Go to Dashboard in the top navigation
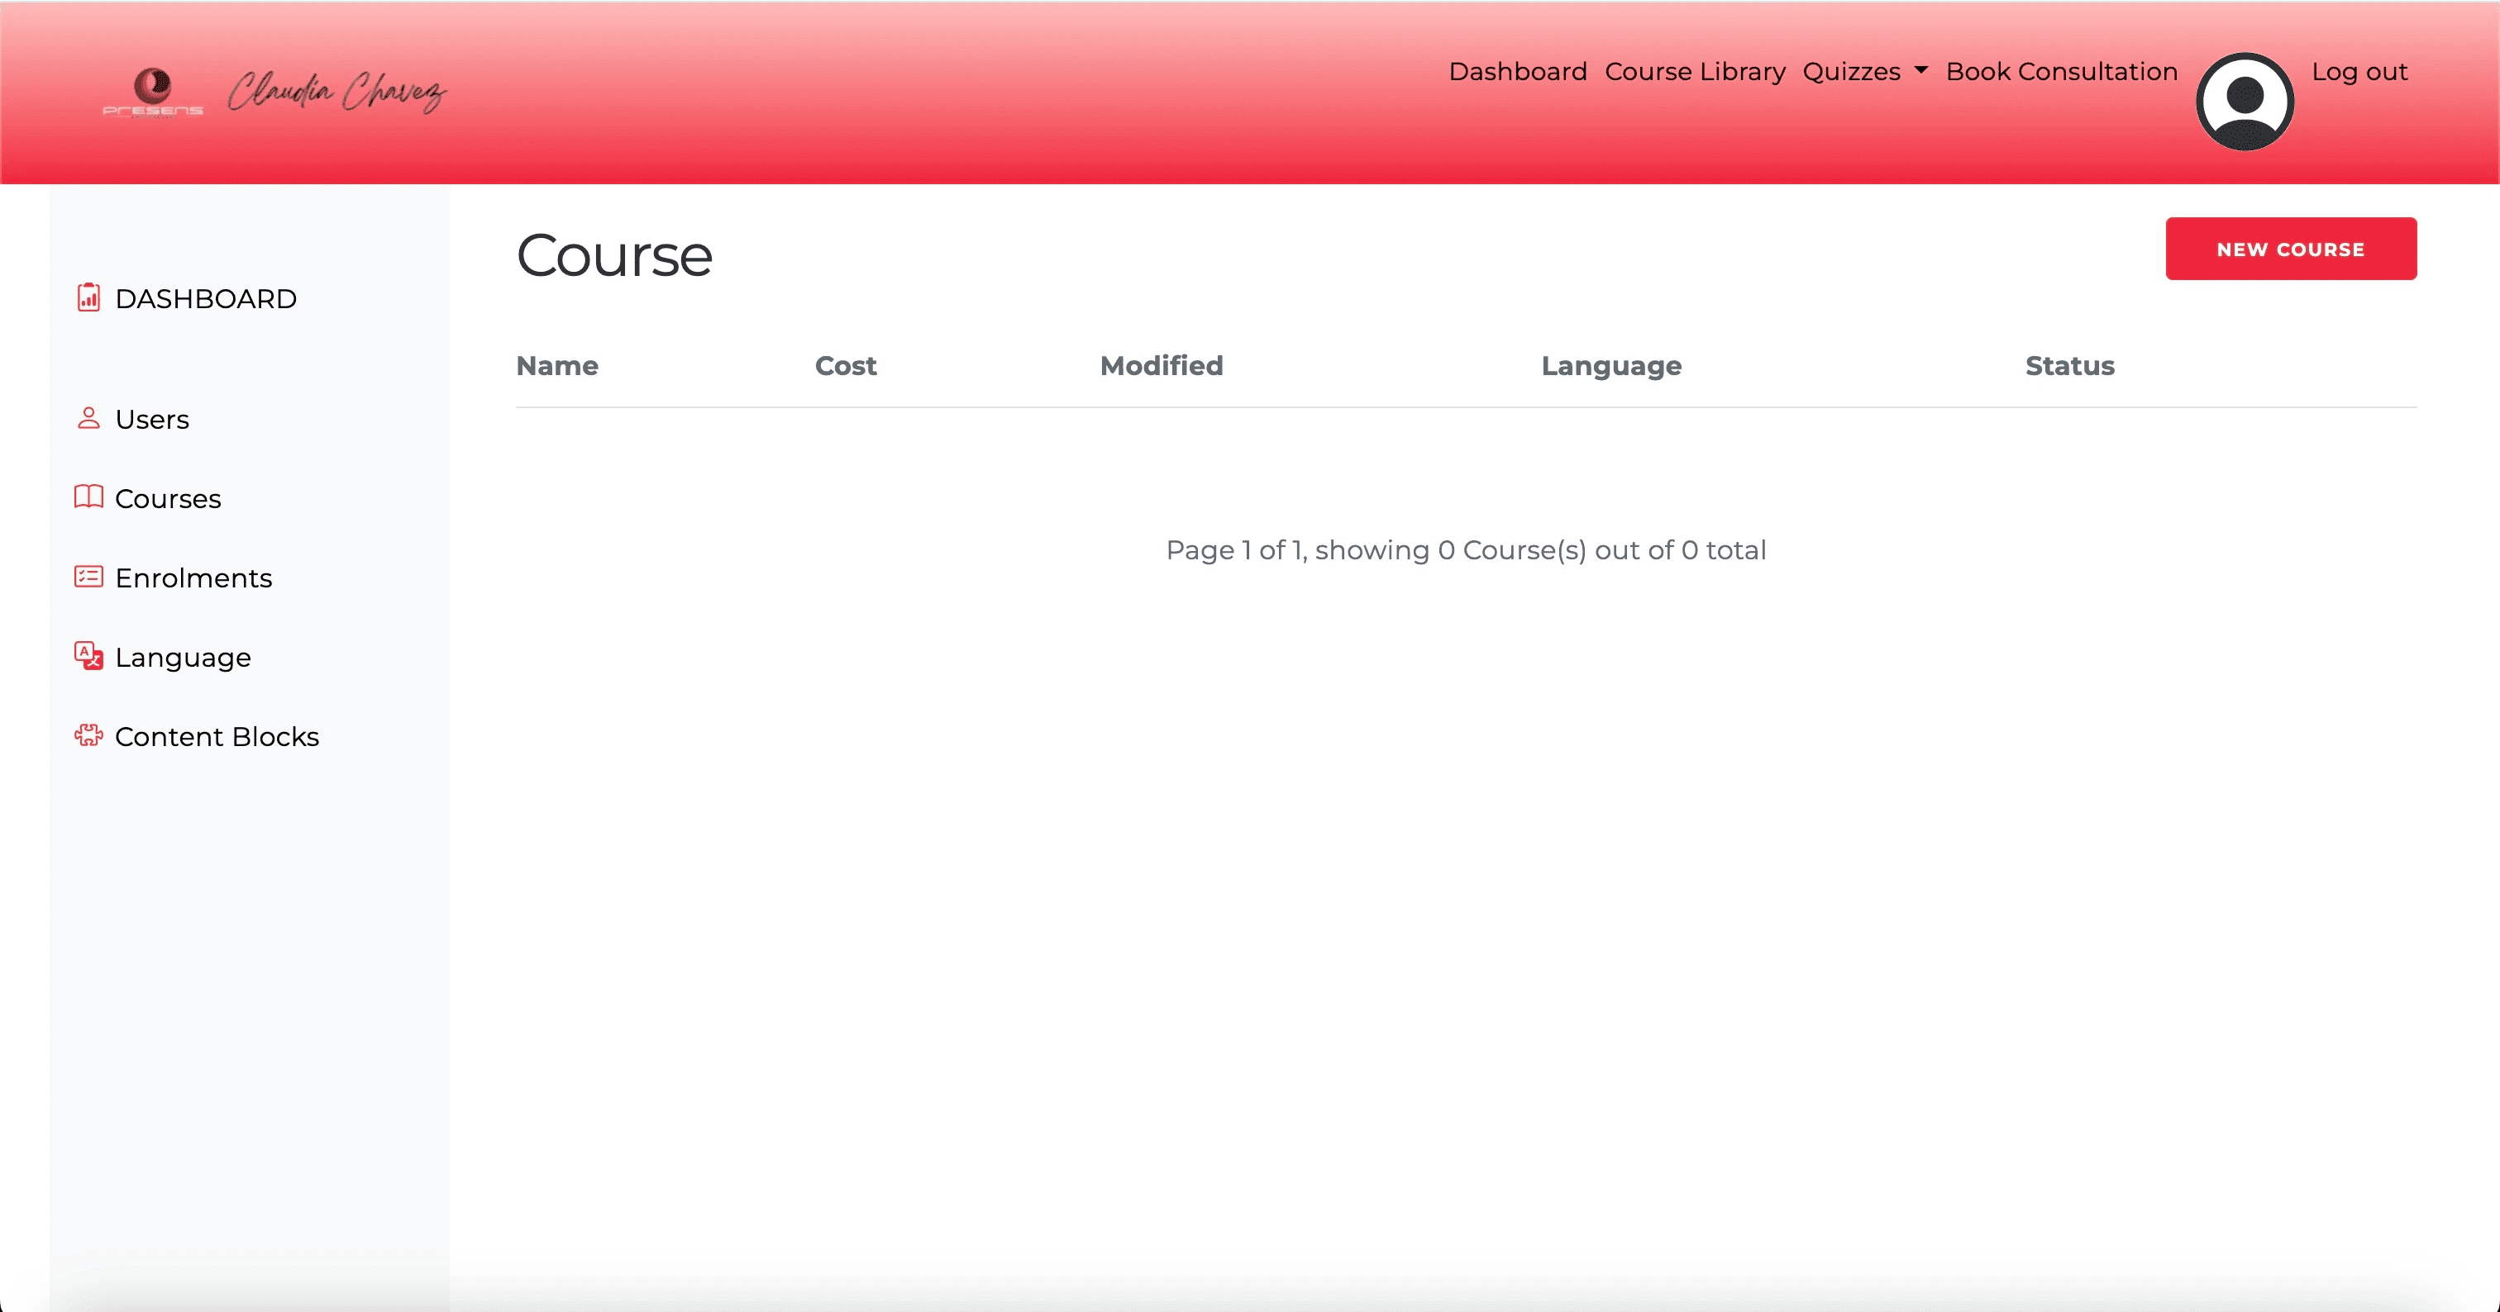This screenshot has height=1312, width=2500. [1517, 72]
